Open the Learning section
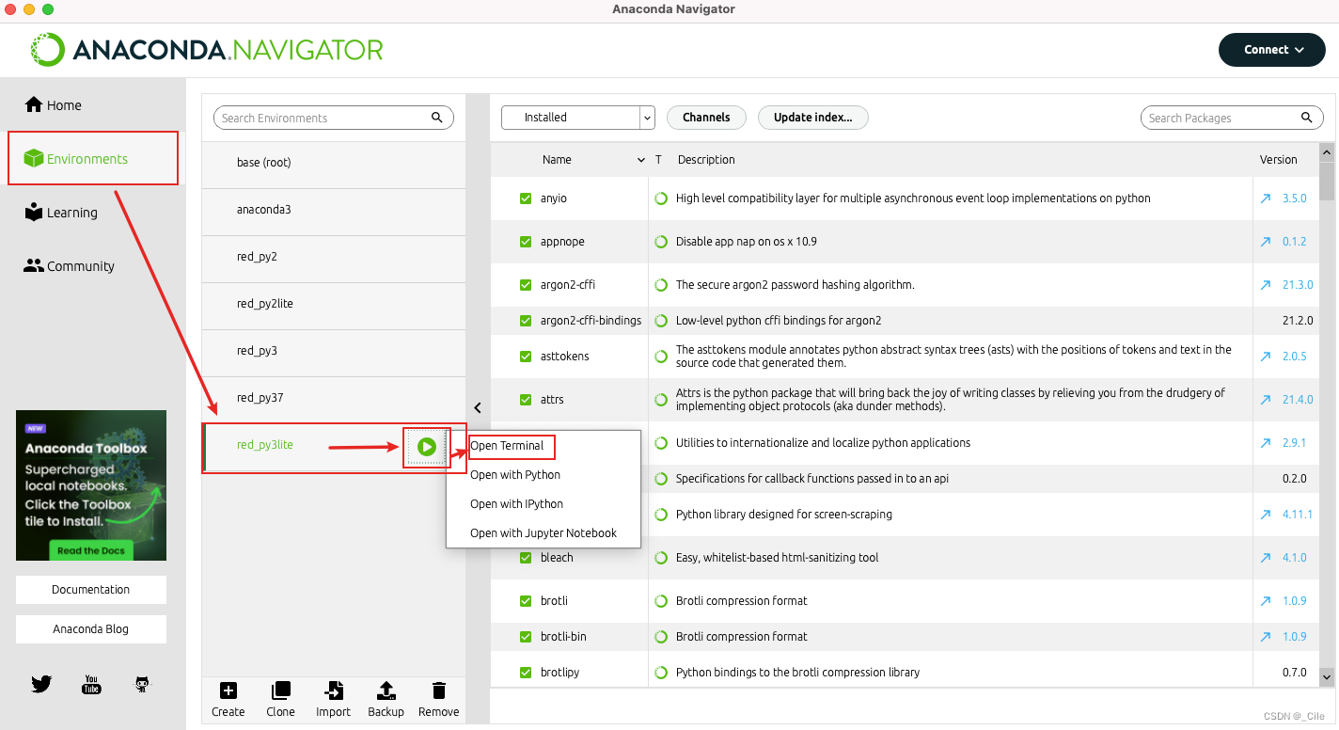 (61, 213)
